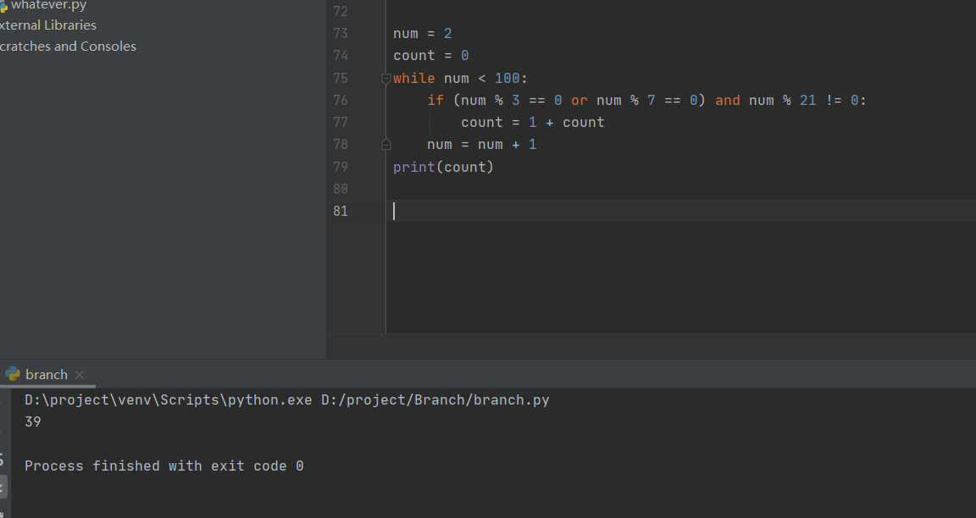976x518 pixels.
Task: Click the 'or' keyword in condition
Action: [579, 100]
